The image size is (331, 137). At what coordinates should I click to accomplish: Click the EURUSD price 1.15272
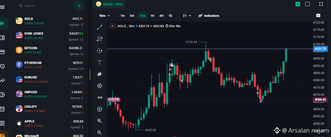pos(78,77)
